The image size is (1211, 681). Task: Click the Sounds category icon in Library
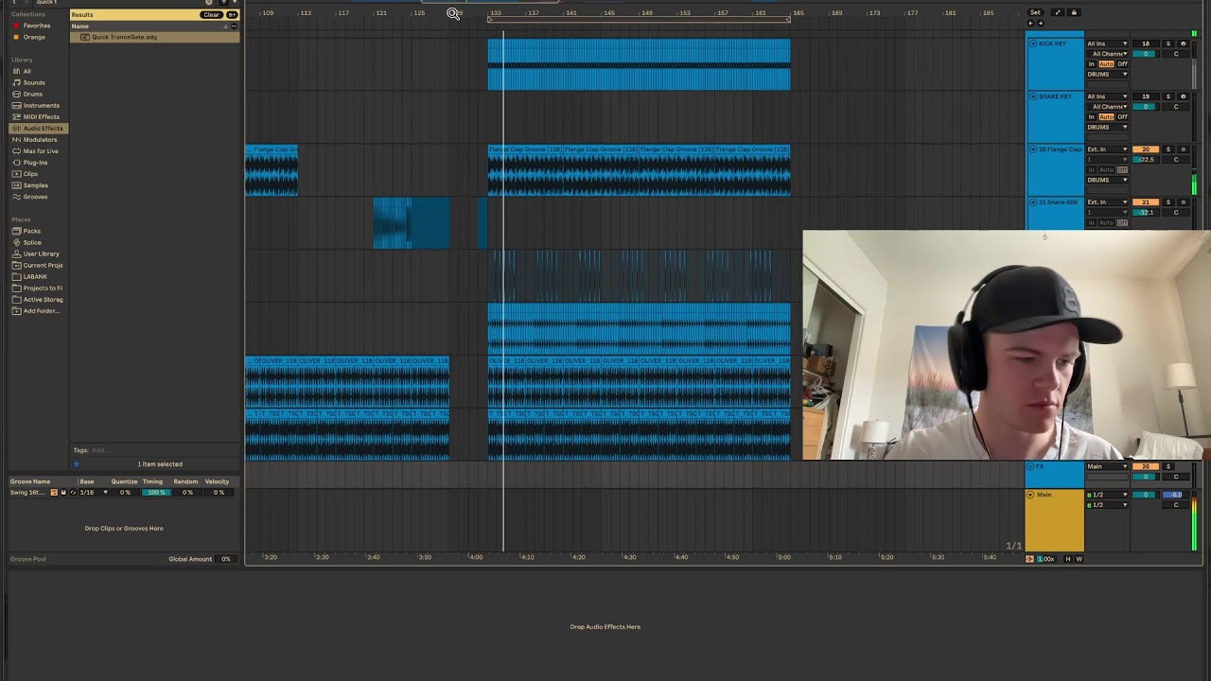coord(16,82)
